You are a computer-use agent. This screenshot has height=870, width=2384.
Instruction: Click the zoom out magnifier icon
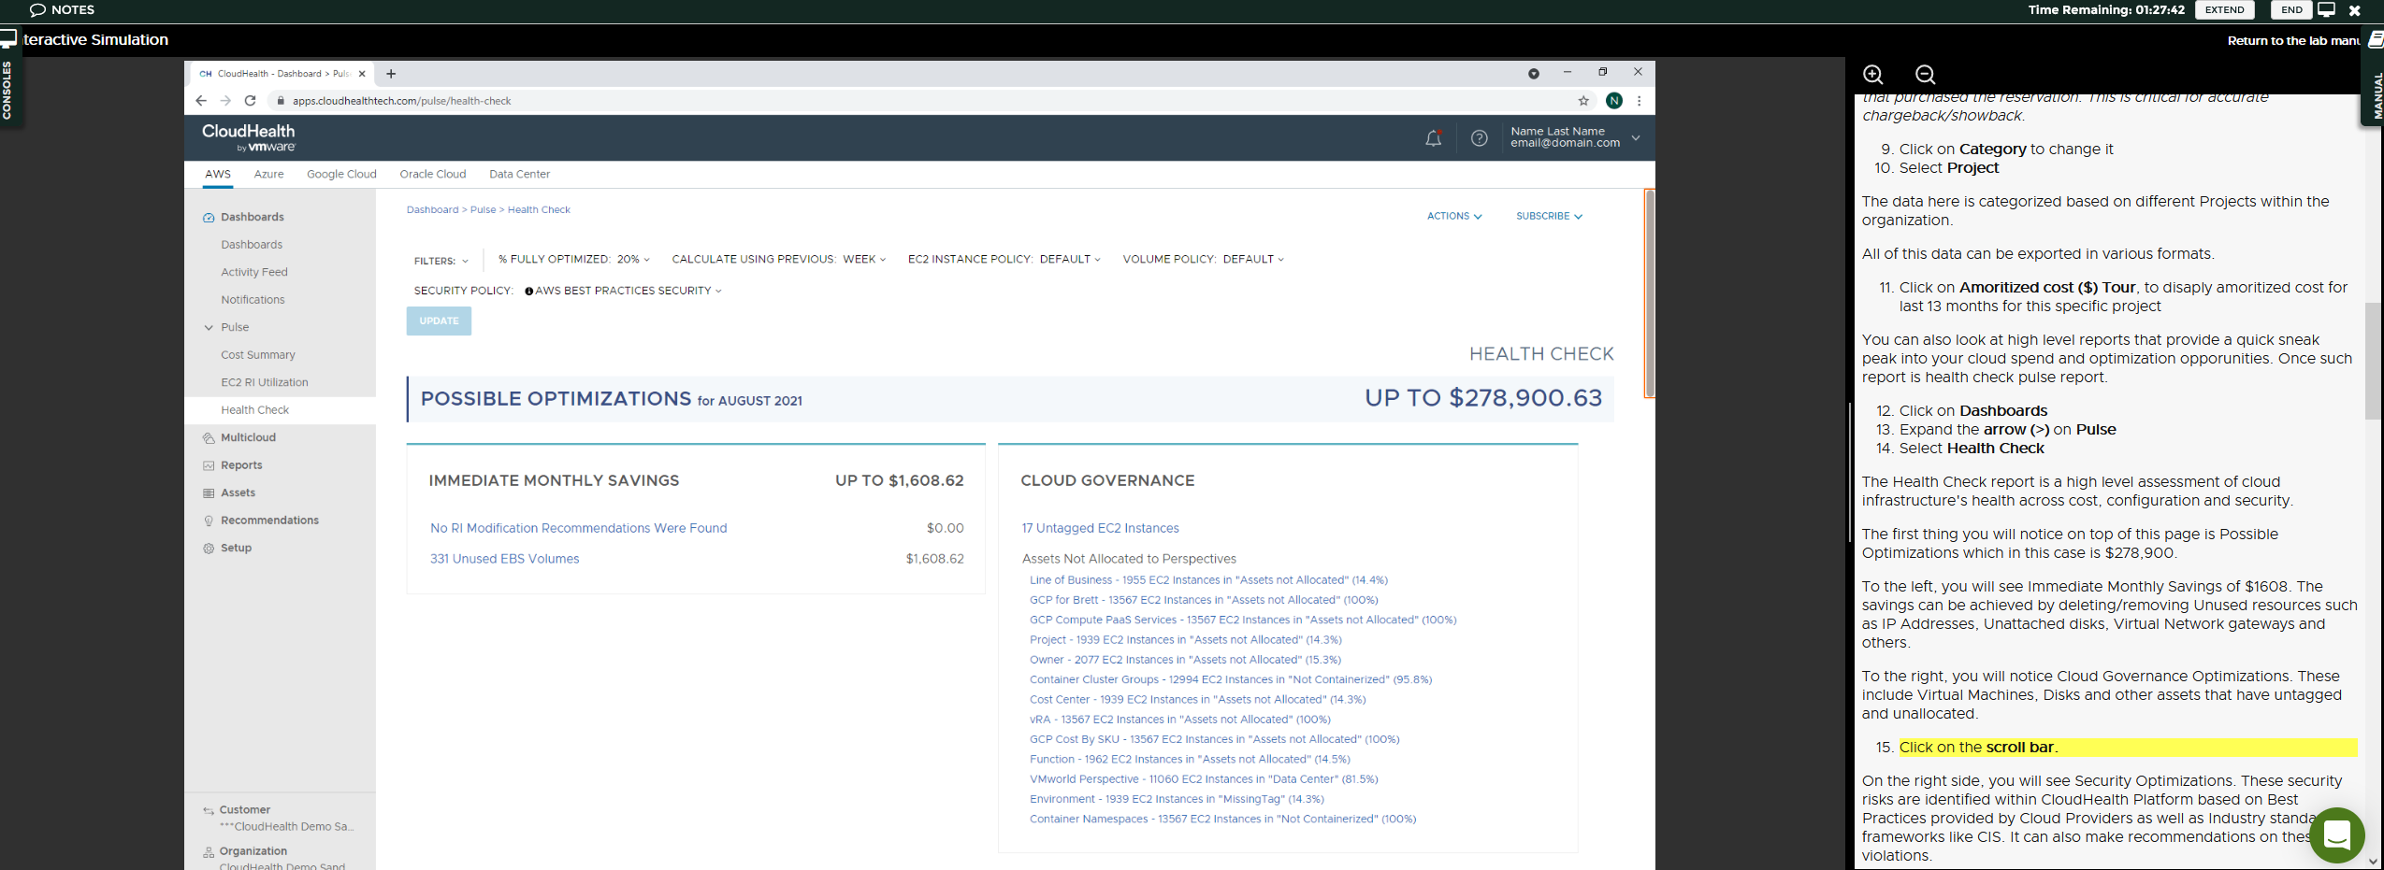point(1925,75)
